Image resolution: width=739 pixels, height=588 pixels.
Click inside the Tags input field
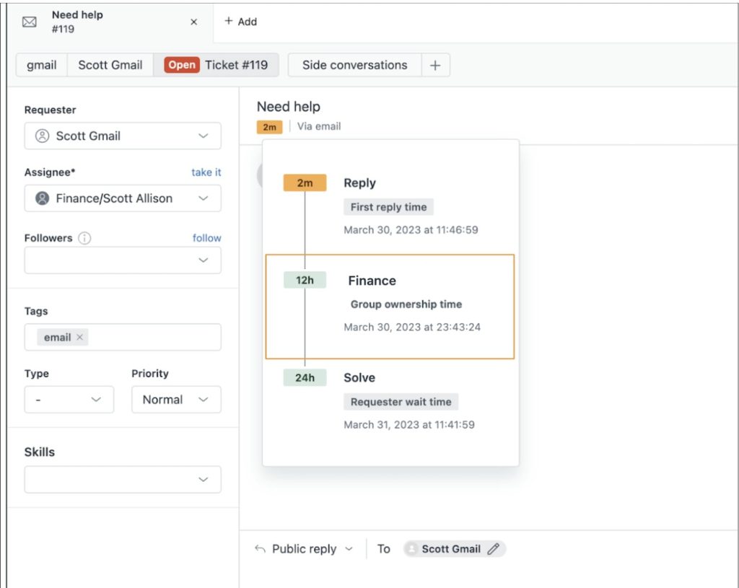[123, 337]
